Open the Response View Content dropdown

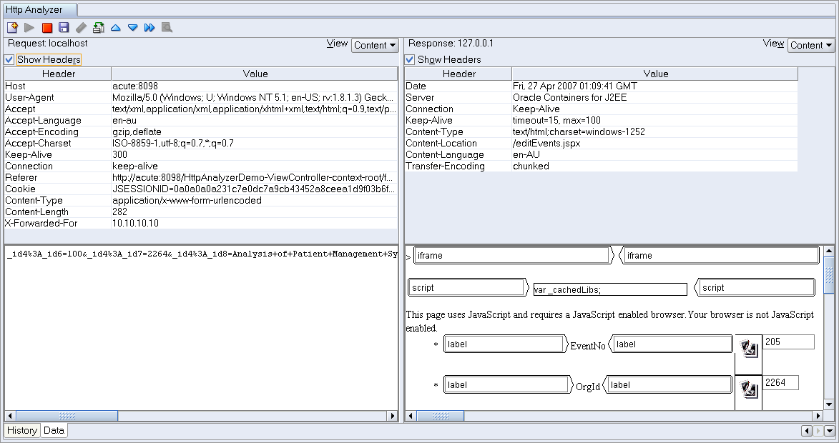pos(811,46)
